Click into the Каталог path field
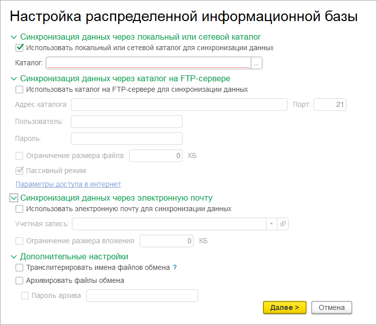 click(148, 63)
